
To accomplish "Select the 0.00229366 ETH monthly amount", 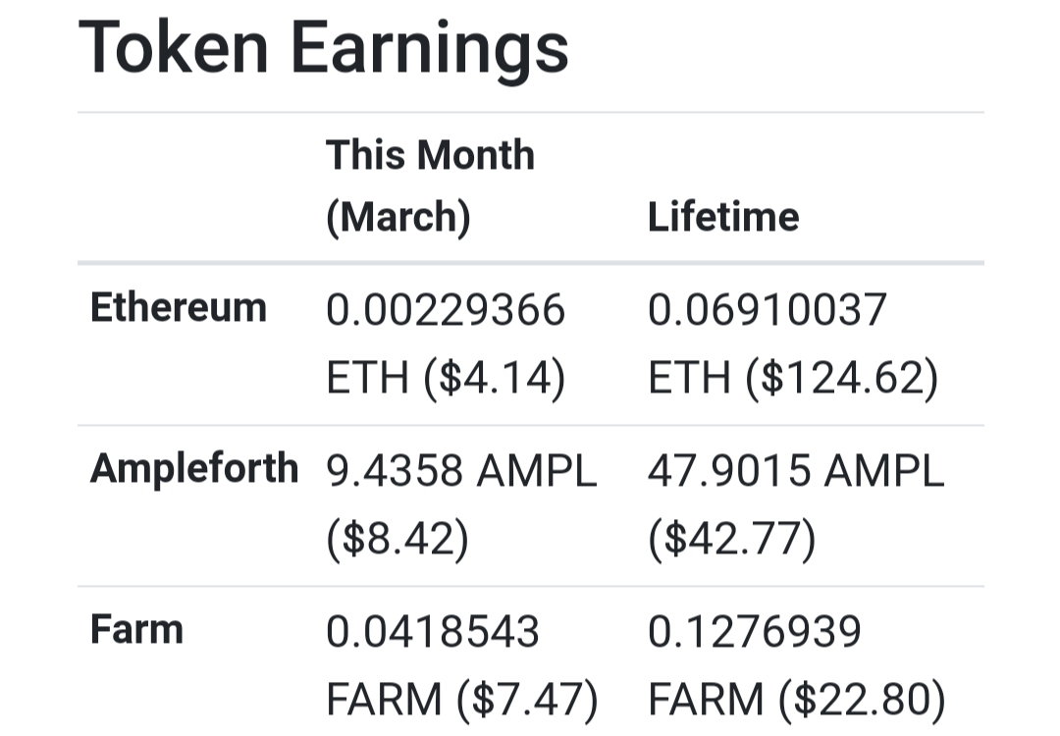I will coord(446,310).
